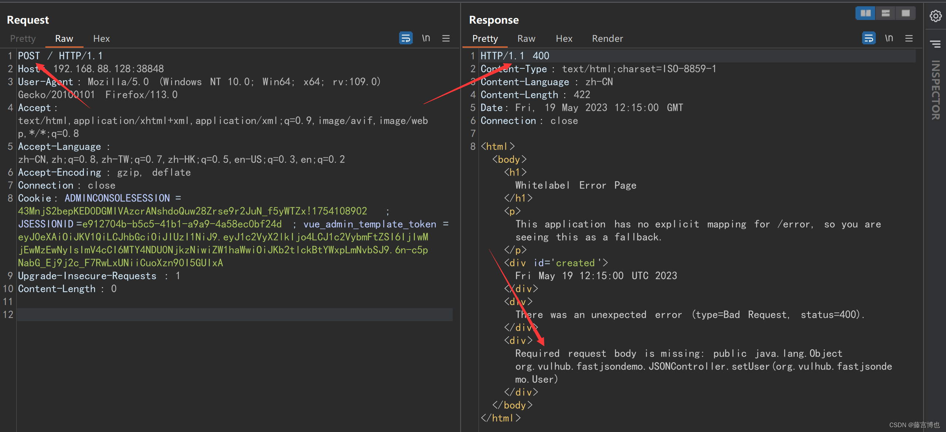The height and width of the screenshot is (432, 946).
Task: Expand the Inspector panel list icon
Action: point(936,44)
